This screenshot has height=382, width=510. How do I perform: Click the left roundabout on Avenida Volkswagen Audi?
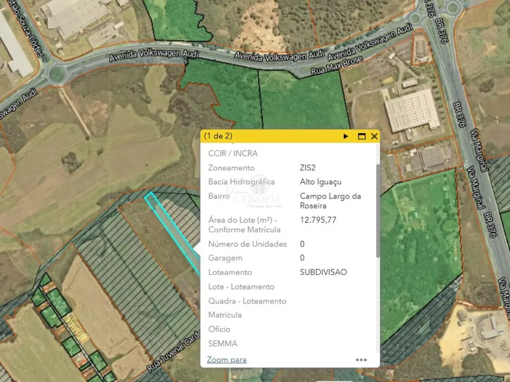click(x=57, y=74)
